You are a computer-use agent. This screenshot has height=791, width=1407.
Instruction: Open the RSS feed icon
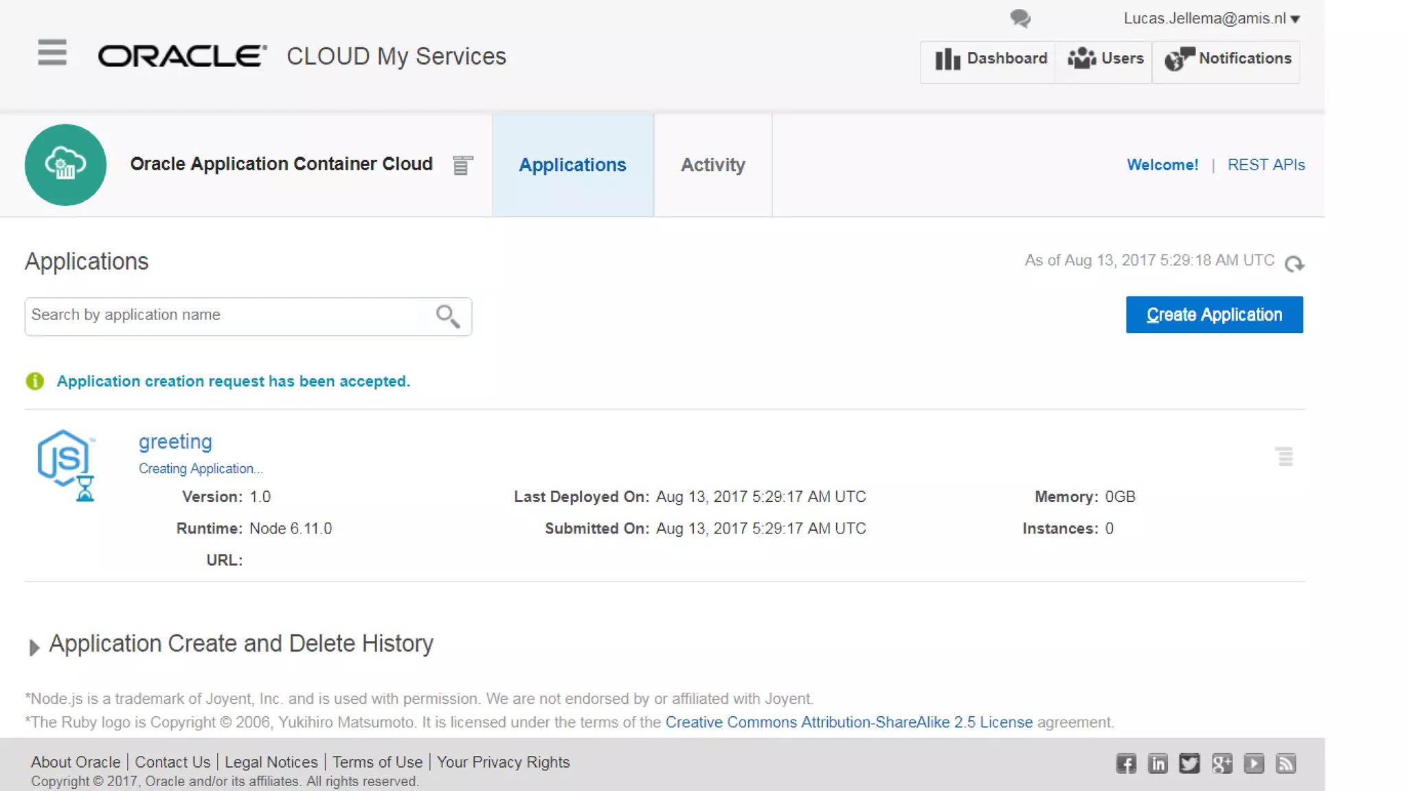1285,764
